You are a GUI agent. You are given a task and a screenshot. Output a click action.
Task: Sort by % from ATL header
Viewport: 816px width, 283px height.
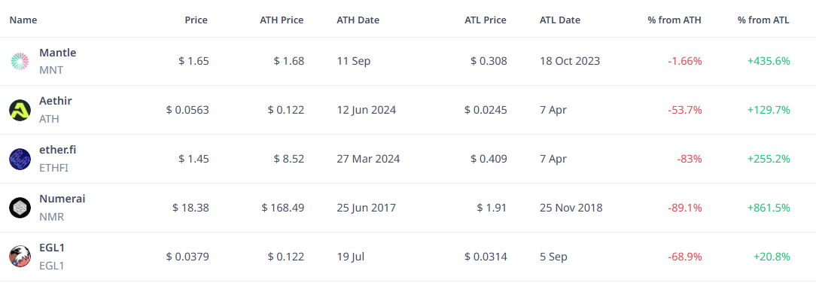763,20
